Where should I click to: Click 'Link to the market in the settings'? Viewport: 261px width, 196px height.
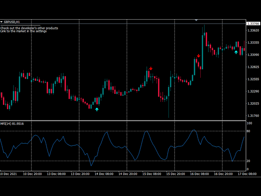pyautogui.click(x=23, y=31)
